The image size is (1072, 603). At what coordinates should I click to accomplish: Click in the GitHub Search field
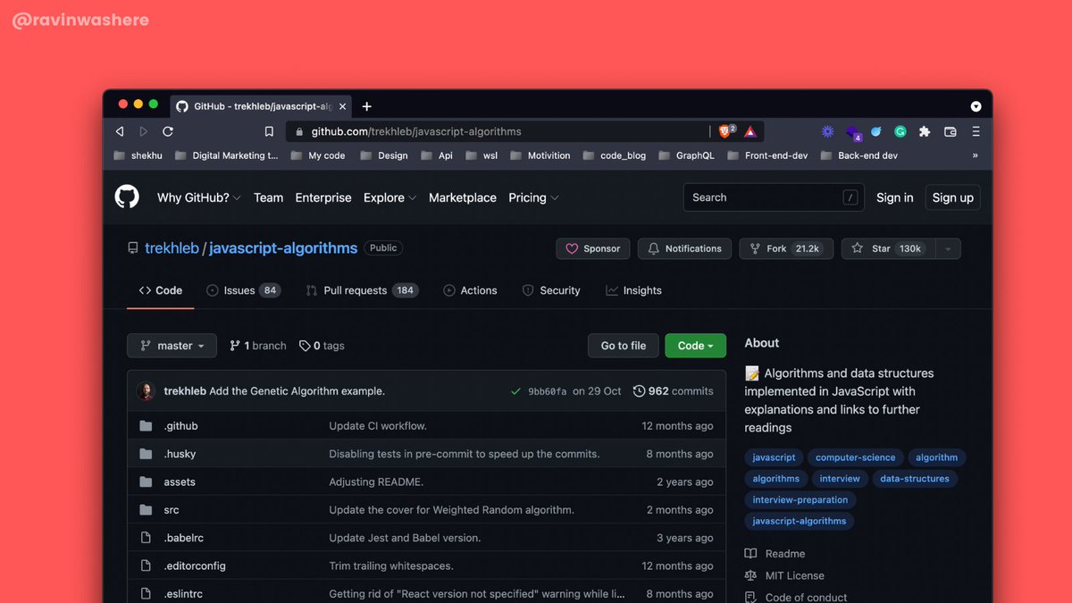pos(774,197)
